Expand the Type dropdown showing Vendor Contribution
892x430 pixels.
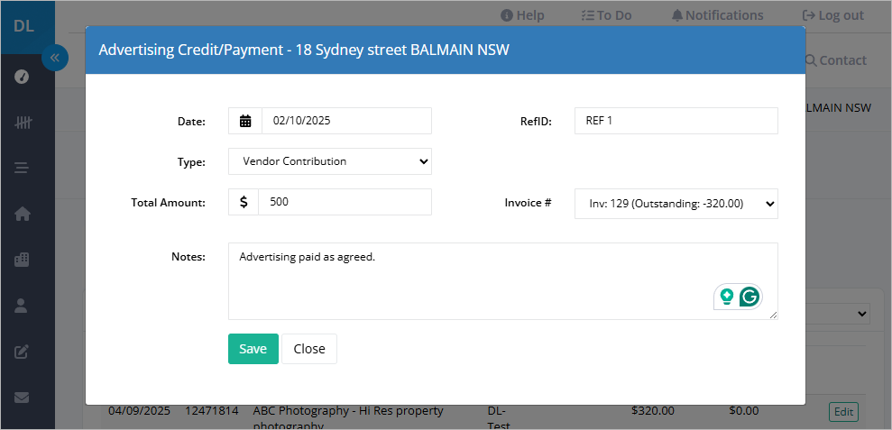[330, 161]
